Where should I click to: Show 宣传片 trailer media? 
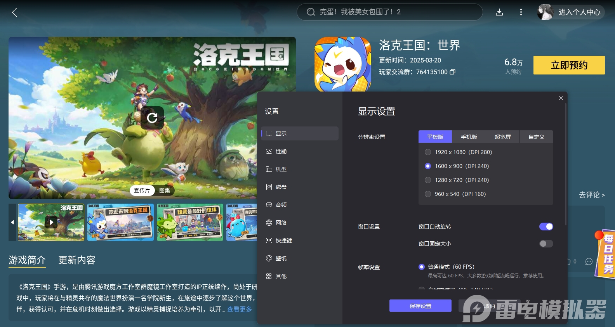(142, 190)
